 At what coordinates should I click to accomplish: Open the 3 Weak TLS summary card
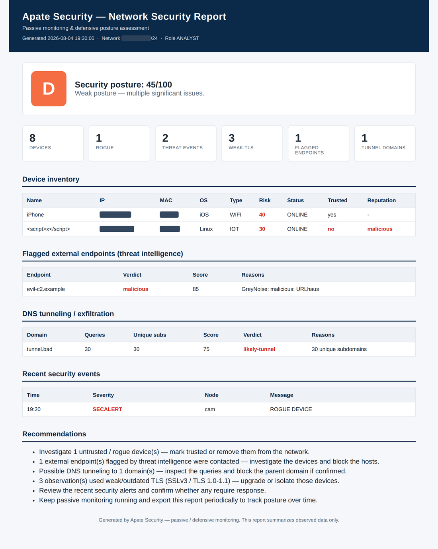coord(252,144)
